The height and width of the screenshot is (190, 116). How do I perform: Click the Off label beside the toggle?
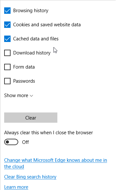(25, 142)
